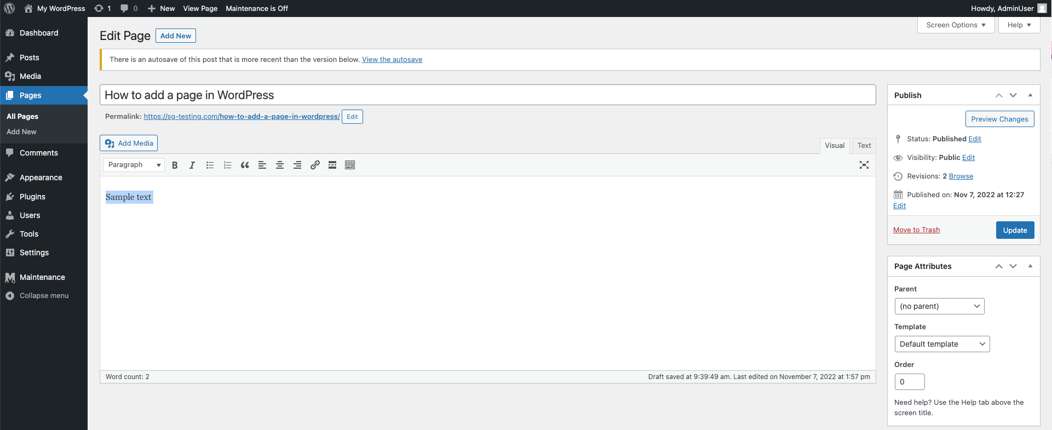Toggle italic formatting in editor toolbar

click(192, 165)
